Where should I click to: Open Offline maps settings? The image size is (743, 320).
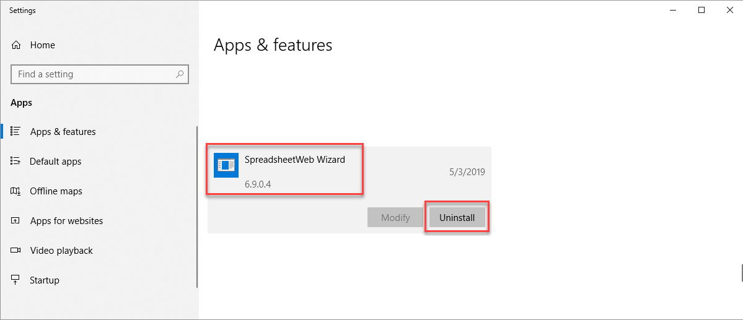pyautogui.click(x=56, y=191)
